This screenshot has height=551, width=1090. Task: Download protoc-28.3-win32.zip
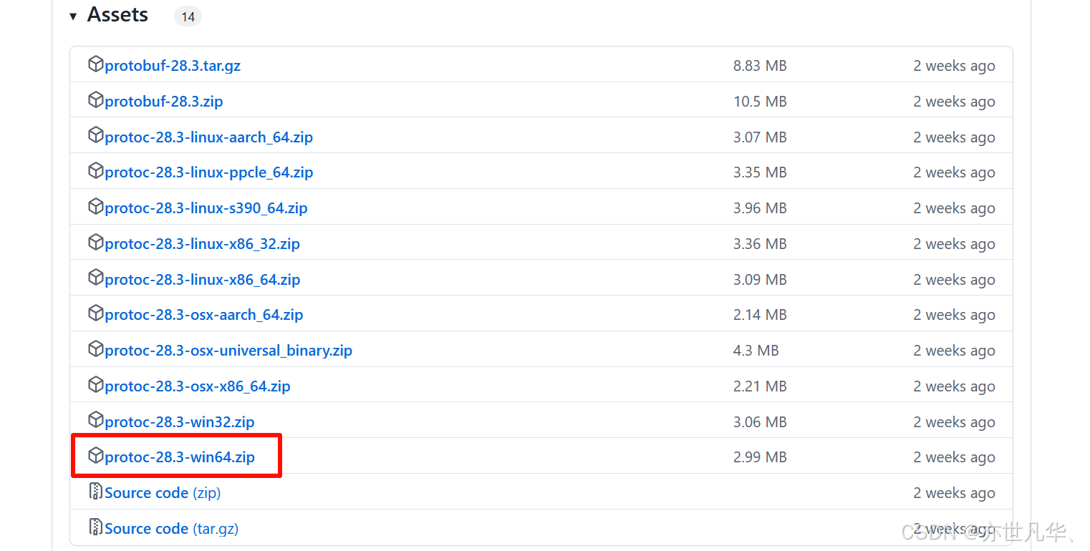click(x=180, y=422)
